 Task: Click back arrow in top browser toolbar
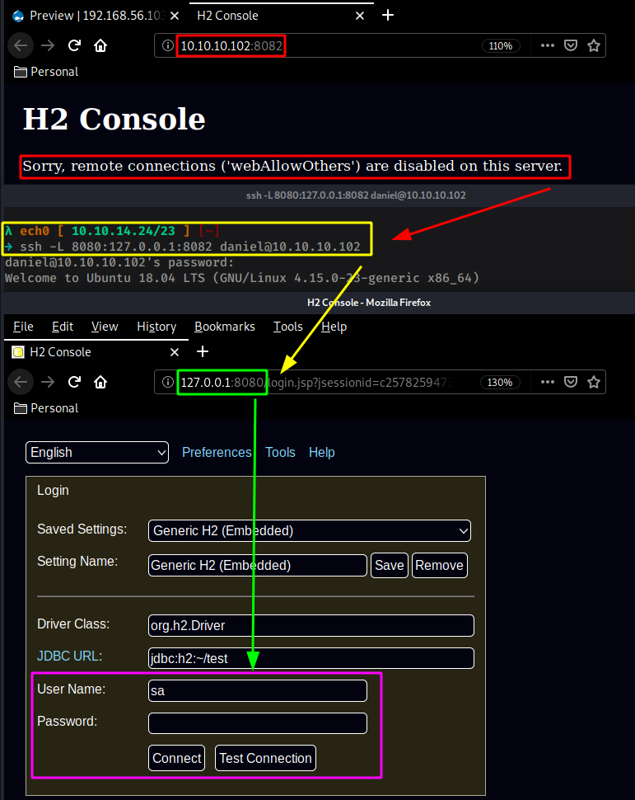21,45
